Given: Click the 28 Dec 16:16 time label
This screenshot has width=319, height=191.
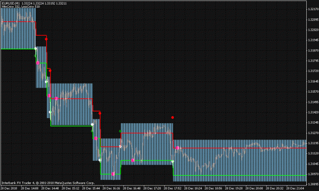Looking at the screenshot, I should coord(111,188).
